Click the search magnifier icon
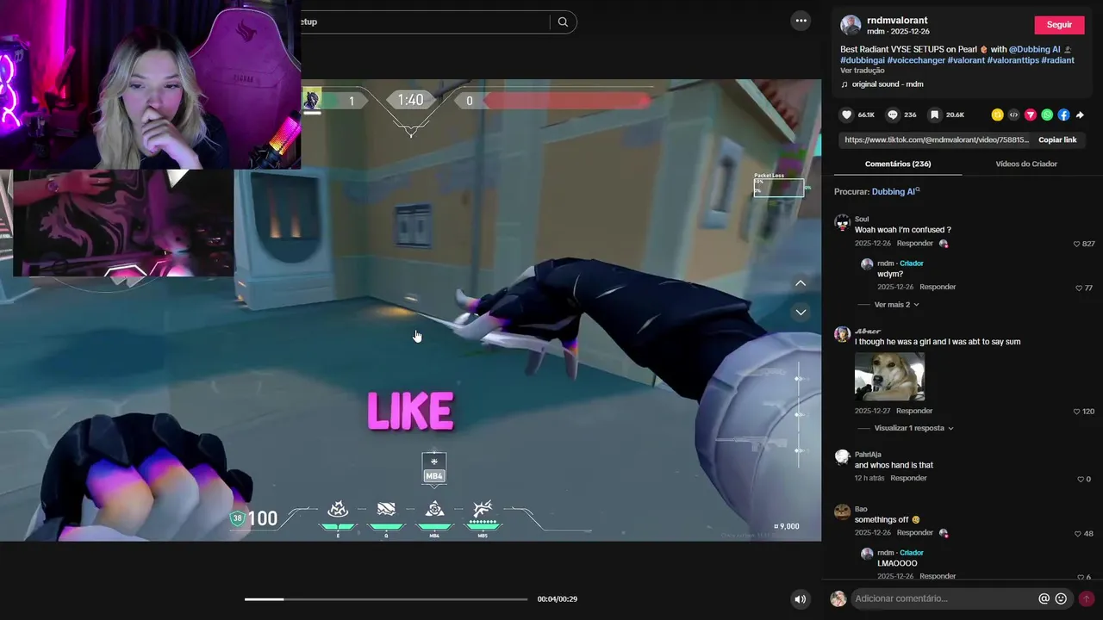Viewport: 1103px width, 620px height. [x=563, y=22]
